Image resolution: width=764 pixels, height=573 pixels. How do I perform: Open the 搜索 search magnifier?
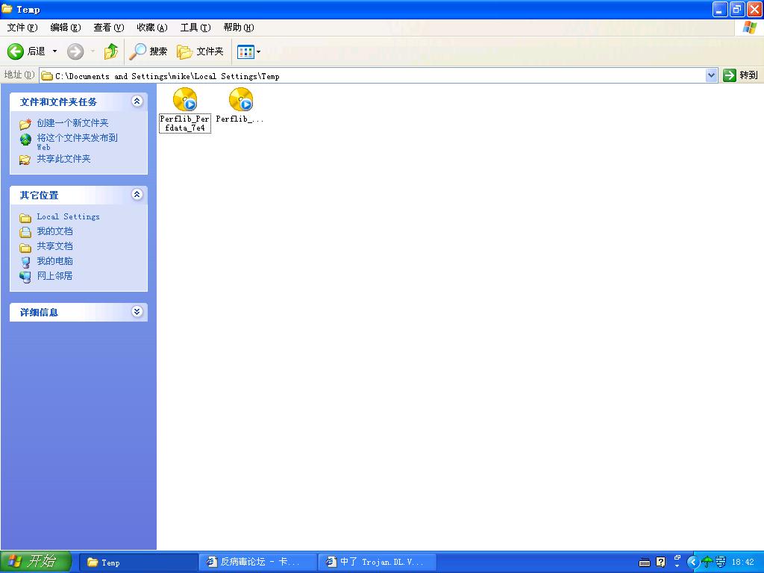(x=137, y=51)
